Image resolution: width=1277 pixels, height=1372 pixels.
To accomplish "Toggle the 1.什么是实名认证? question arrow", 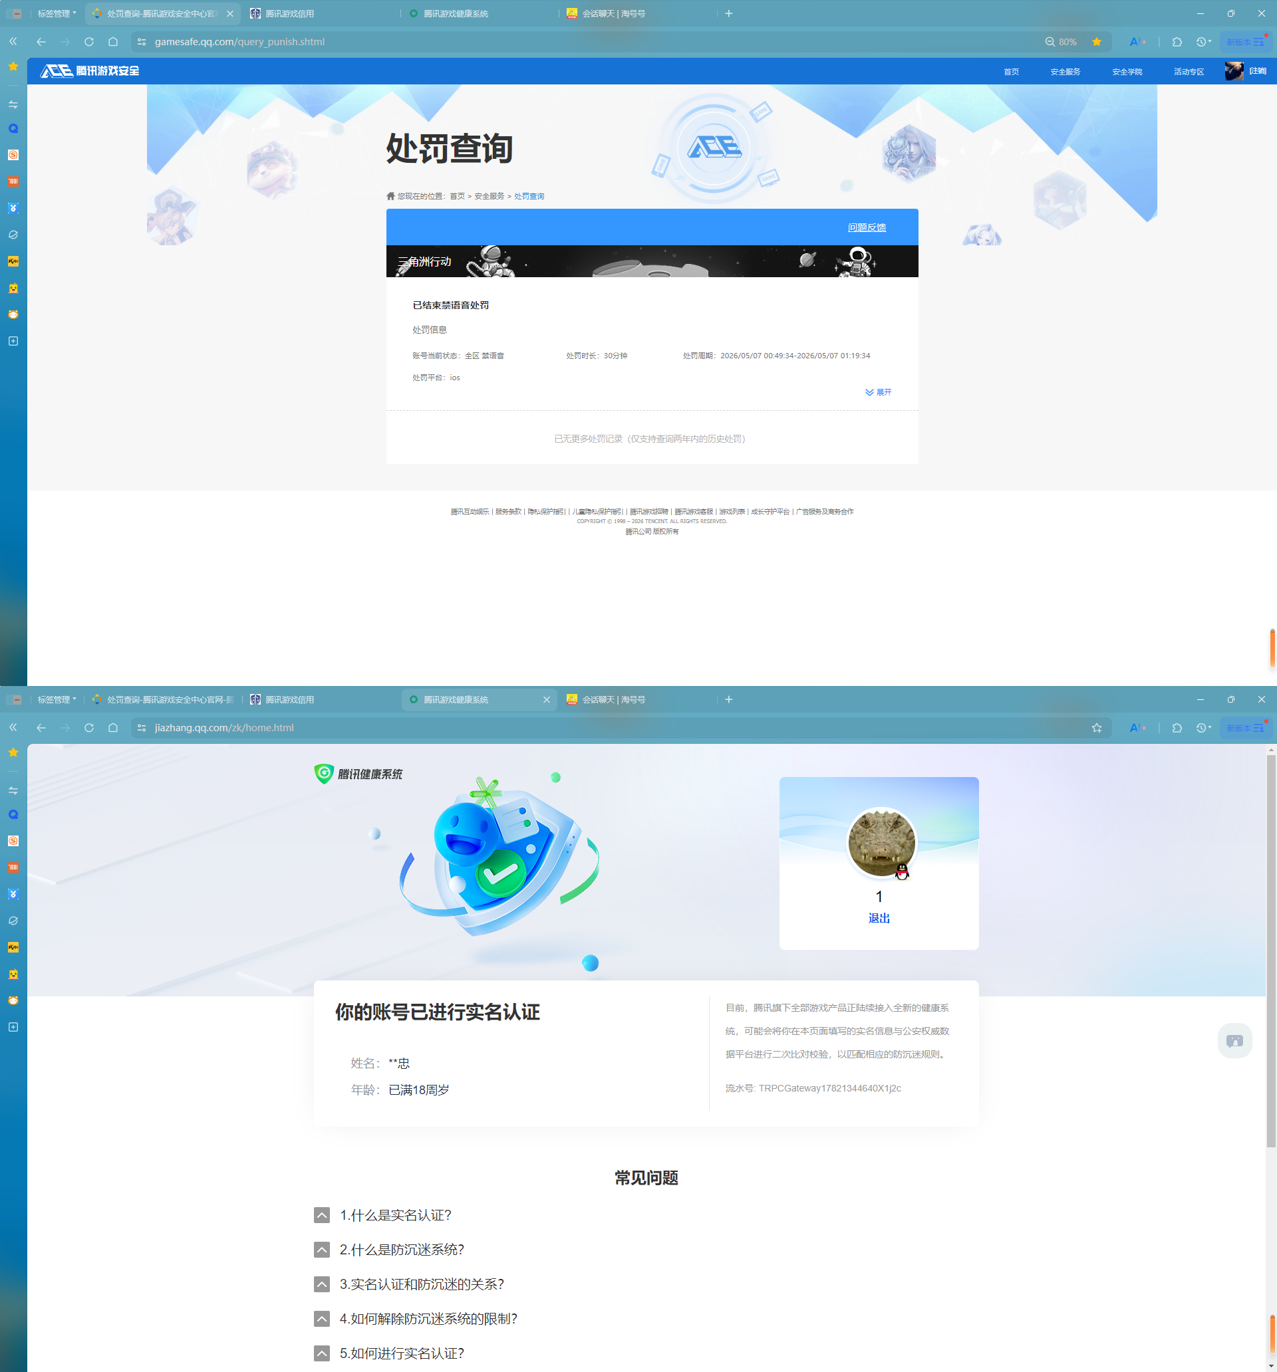I will [322, 1215].
